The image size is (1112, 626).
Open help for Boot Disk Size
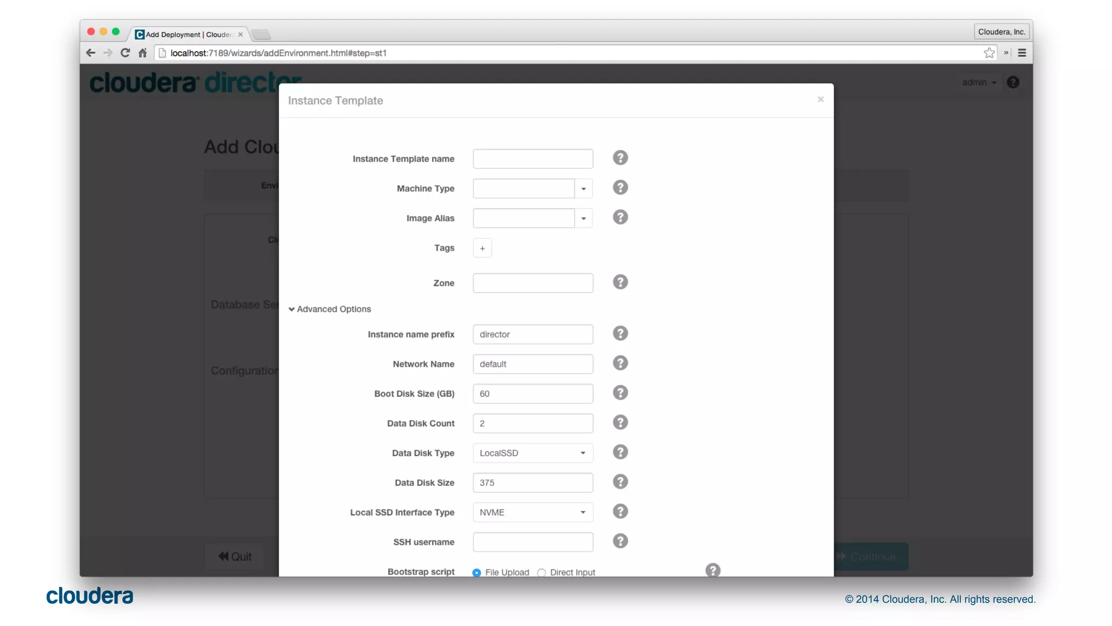pos(620,393)
